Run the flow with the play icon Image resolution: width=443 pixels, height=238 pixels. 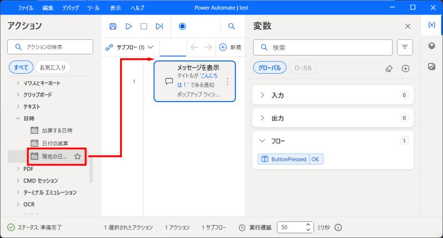coord(128,26)
